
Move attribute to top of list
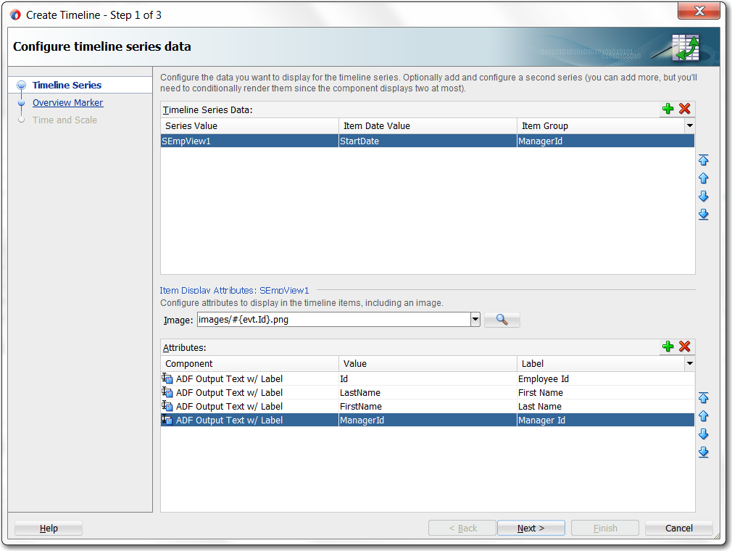(x=704, y=398)
